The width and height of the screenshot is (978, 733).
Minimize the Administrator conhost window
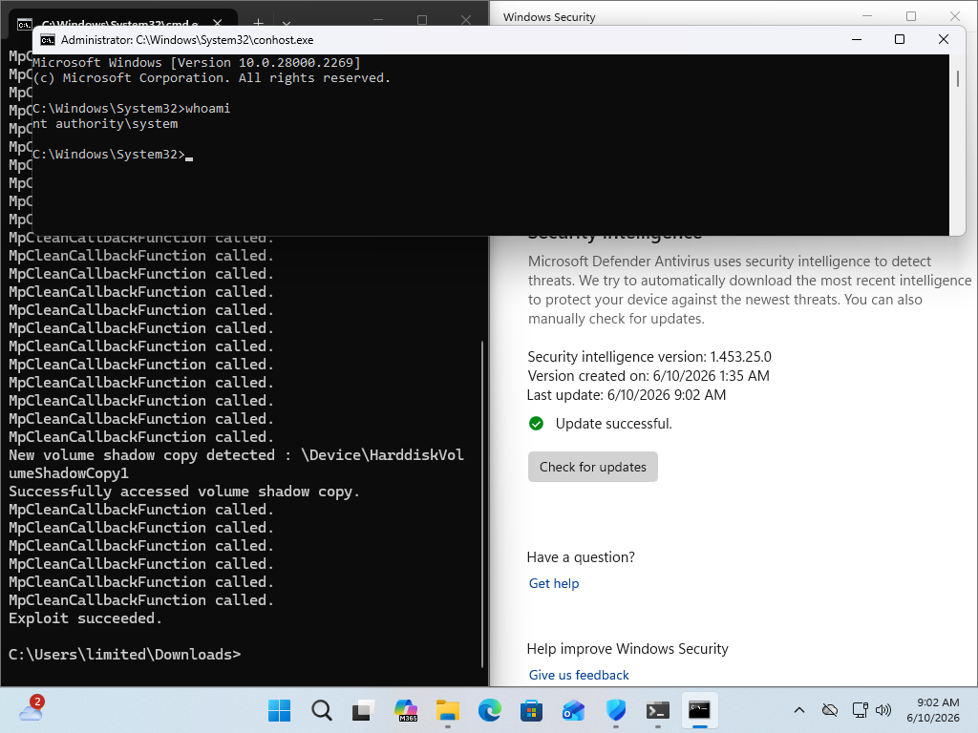(x=857, y=39)
